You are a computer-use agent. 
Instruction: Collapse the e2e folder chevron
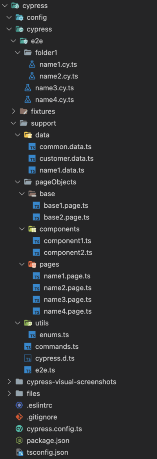(13, 41)
